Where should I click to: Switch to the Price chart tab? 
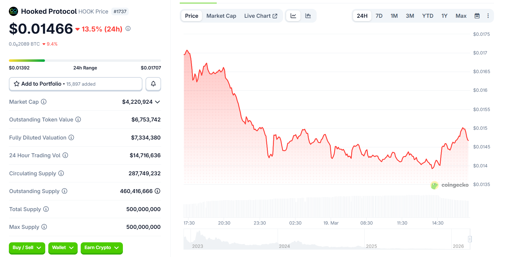(x=192, y=16)
